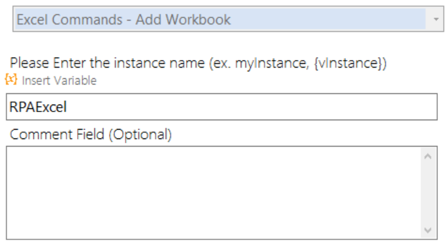The image size is (448, 243).
Task: Click the orange Insert Variable braces icon
Action: (11, 80)
